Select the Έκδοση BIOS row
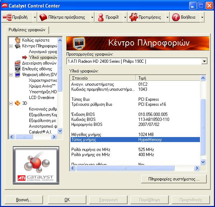The width and height of the screenshot is (215, 207). click(135, 114)
